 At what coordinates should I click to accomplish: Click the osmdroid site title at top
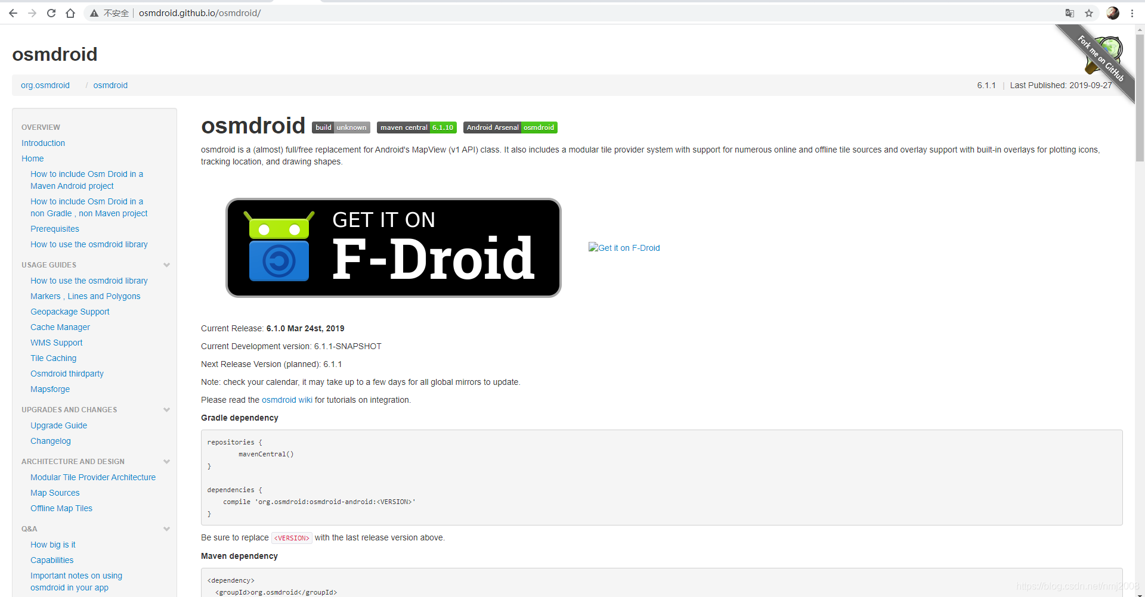pyautogui.click(x=55, y=54)
